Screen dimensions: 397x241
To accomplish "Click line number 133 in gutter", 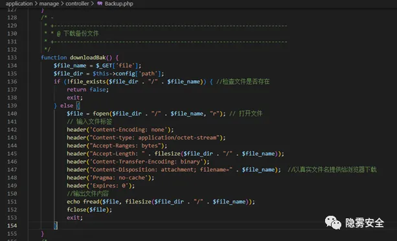I will [x=12, y=58].
